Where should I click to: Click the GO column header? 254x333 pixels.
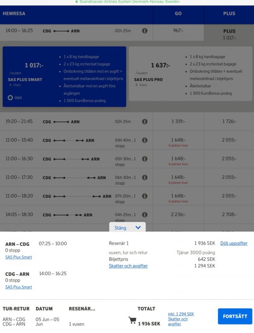coord(178,14)
